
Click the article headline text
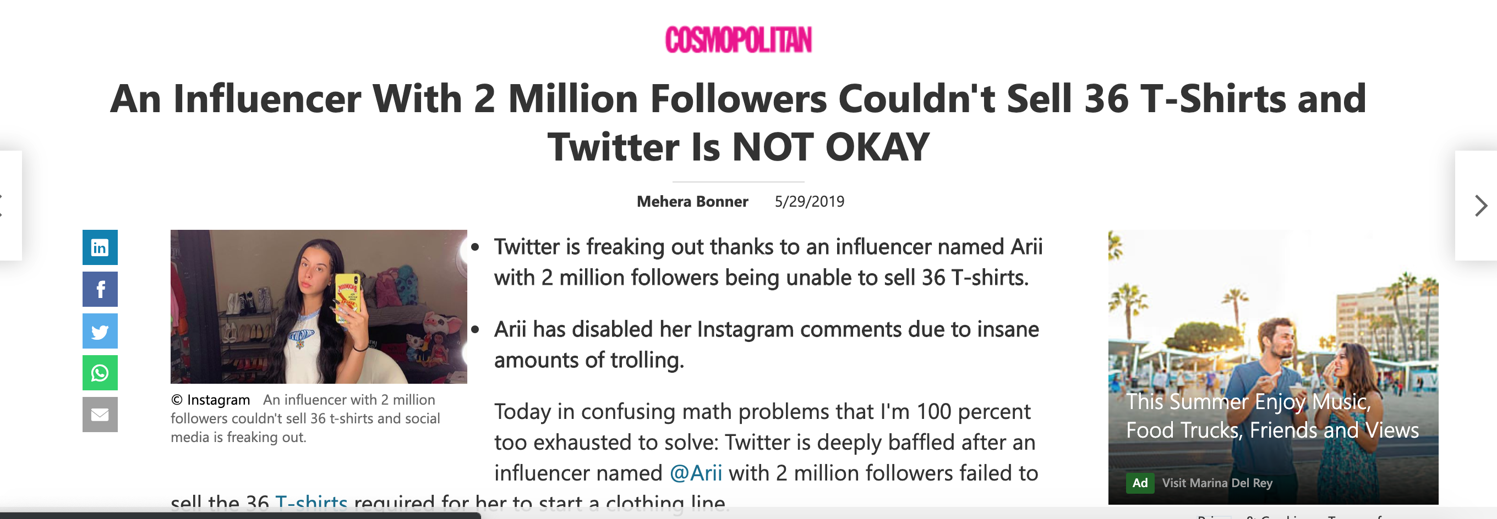tap(738, 122)
